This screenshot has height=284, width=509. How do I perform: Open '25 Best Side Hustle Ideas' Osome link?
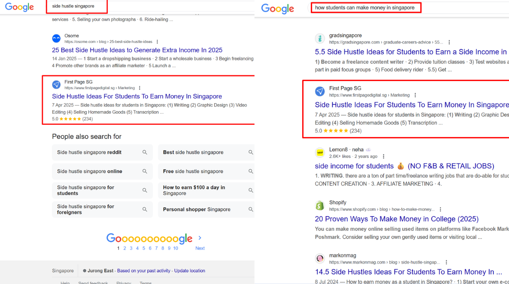137,50
